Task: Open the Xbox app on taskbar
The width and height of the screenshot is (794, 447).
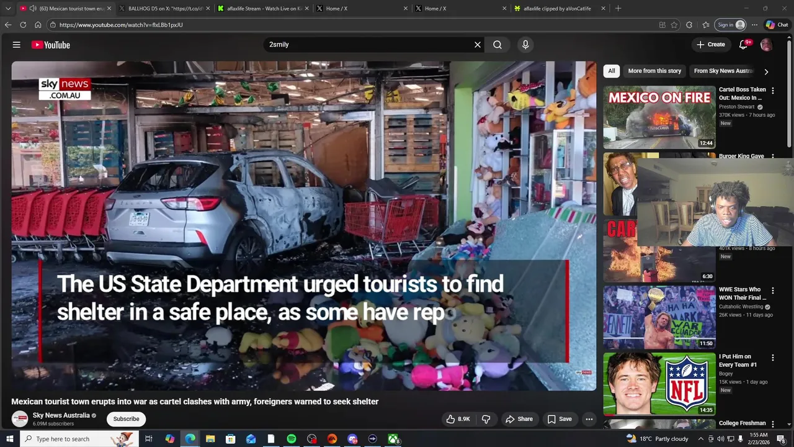Action: coord(393,439)
